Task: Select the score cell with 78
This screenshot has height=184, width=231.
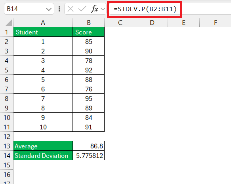Action: (88, 61)
